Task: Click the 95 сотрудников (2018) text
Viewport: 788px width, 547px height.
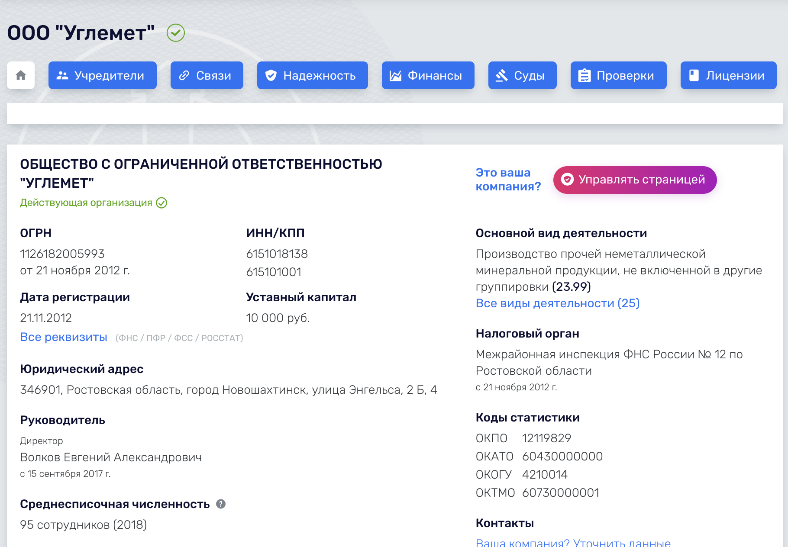Action: [x=84, y=525]
